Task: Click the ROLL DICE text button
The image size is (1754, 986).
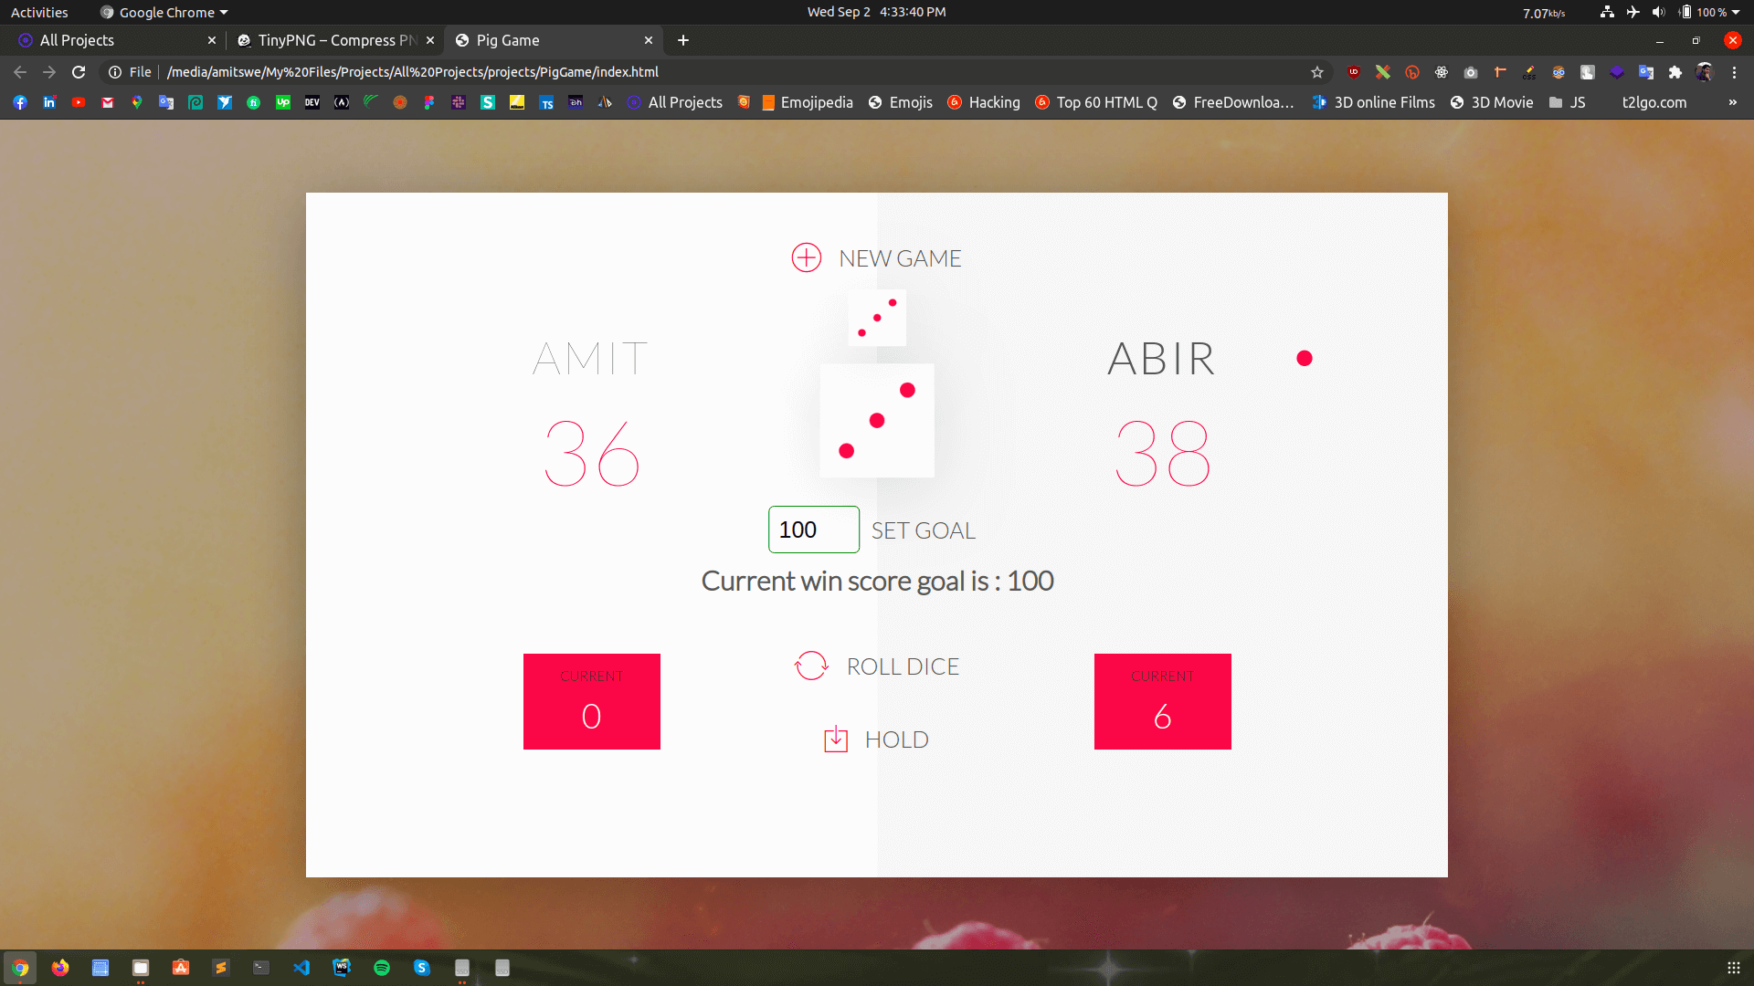Action: coord(903,666)
